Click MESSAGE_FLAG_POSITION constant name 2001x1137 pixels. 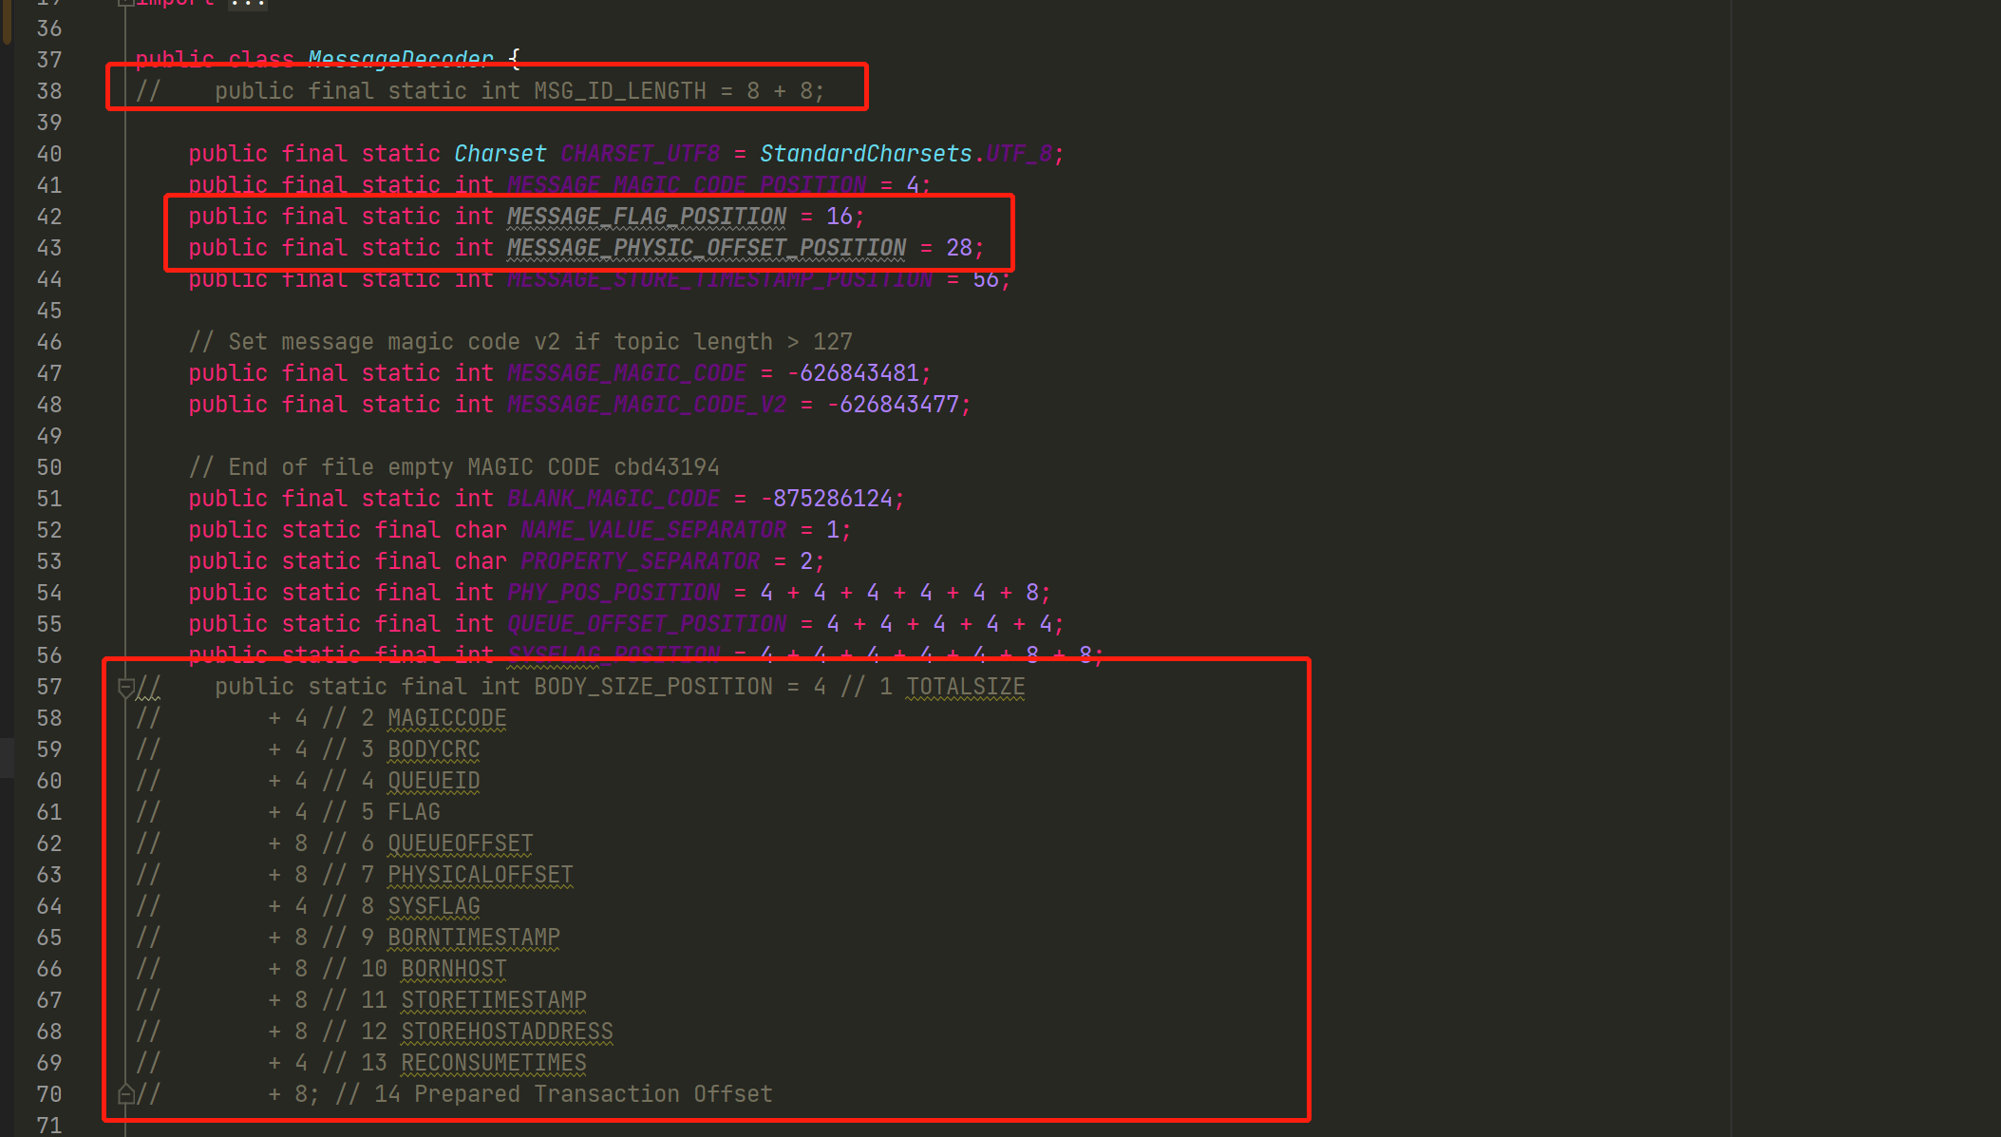[x=647, y=217]
